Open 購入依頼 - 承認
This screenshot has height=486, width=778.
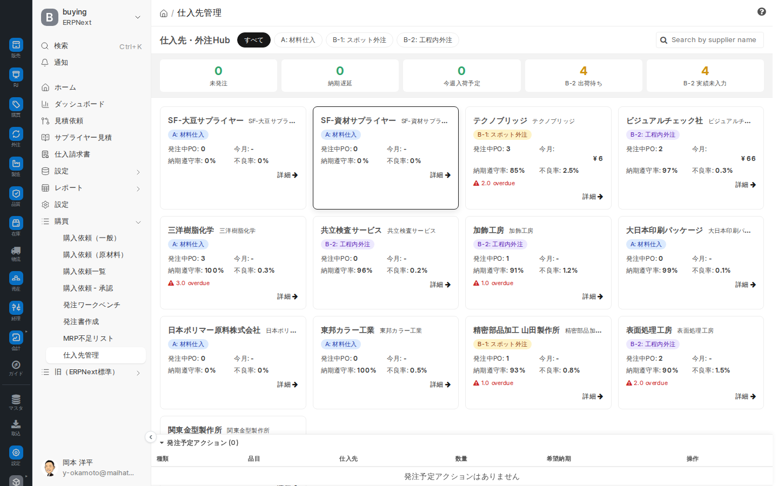pyautogui.click(x=96, y=288)
